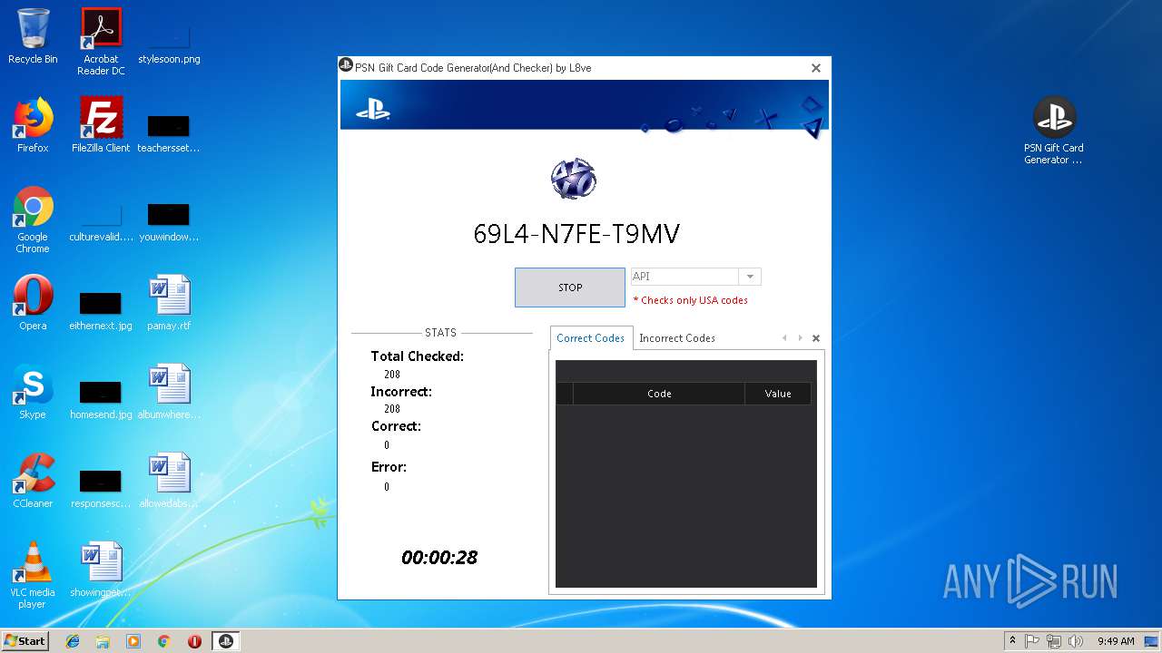This screenshot has height=653, width=1162.
Task: Launch CCleaner desktop shortcut
Action: click(x=33, y=481)
